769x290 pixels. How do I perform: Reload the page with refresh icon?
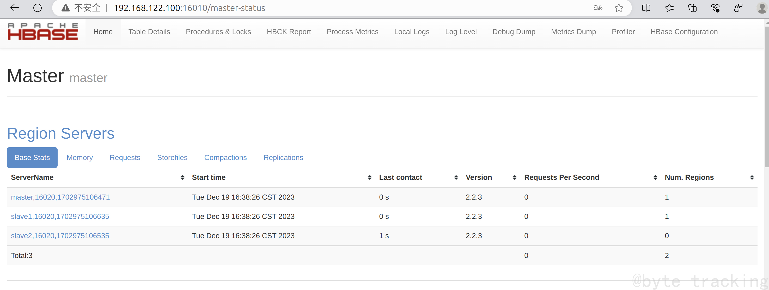38,8
